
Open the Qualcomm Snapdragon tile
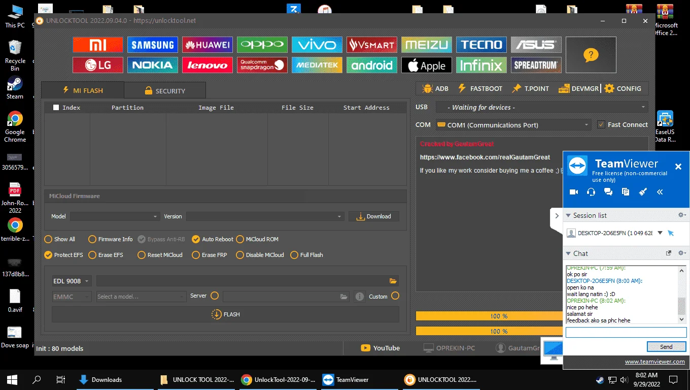click(262, 65)
